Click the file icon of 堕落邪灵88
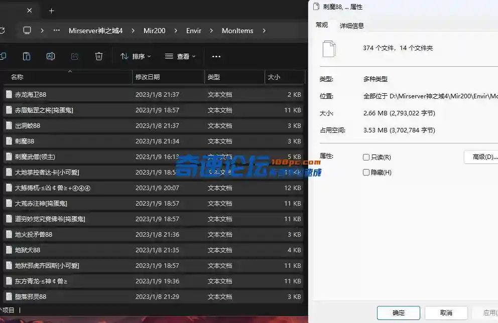This screenshot has height=323, width=498. (9, 296)
